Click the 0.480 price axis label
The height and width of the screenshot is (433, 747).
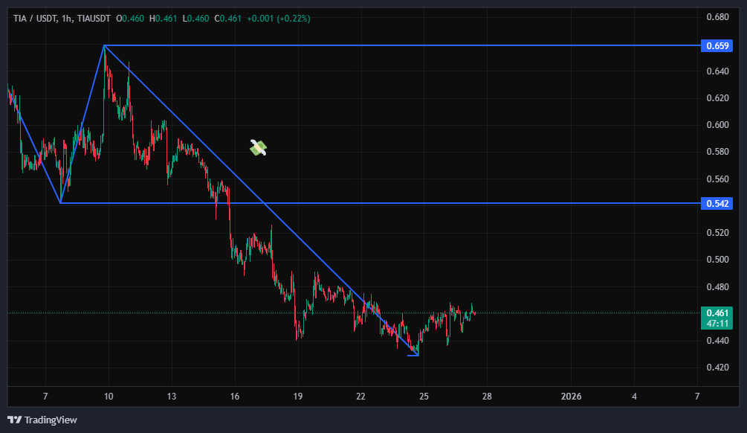(x=717, y=287)
